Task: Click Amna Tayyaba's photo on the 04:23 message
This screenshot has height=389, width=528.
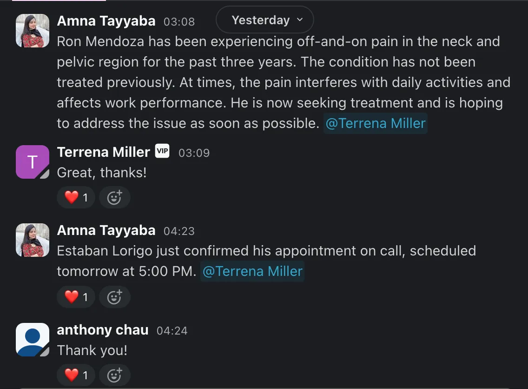Action: pos(33,240)
